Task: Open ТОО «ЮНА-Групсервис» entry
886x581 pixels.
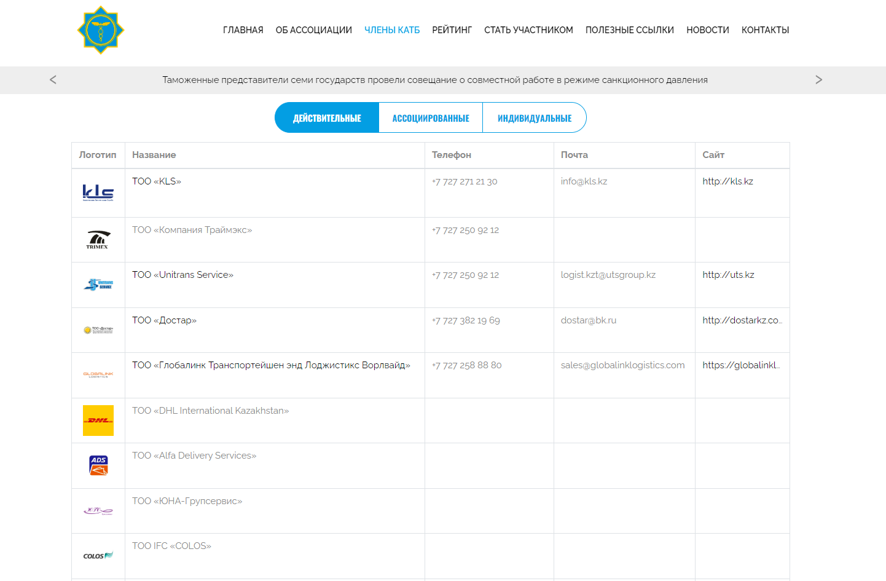Action: 187,501
